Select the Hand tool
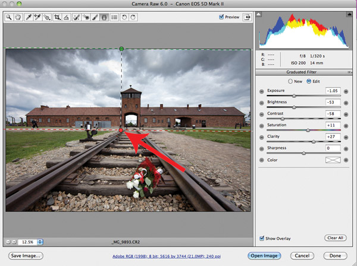Image resolution: width=357 pixels, height=266 pixels. [x=18, y=17]
